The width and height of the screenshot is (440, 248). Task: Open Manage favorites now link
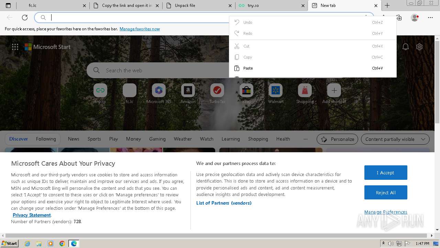[140, 29]
